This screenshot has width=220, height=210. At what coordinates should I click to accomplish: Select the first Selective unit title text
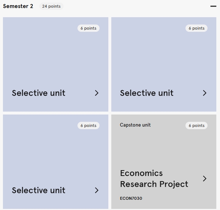pos(39,93)
